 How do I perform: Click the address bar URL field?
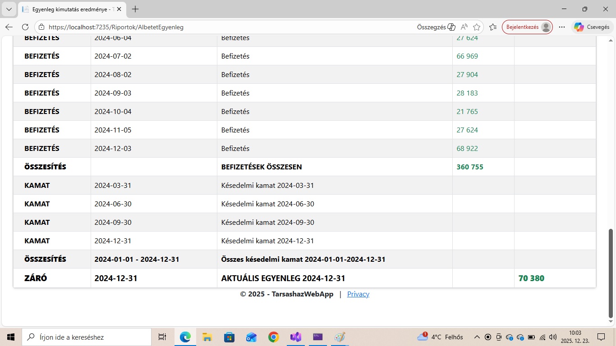tap(225, 27)
